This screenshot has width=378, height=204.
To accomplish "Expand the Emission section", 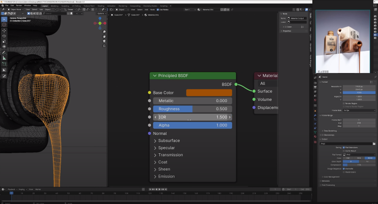I will (166, 176).
